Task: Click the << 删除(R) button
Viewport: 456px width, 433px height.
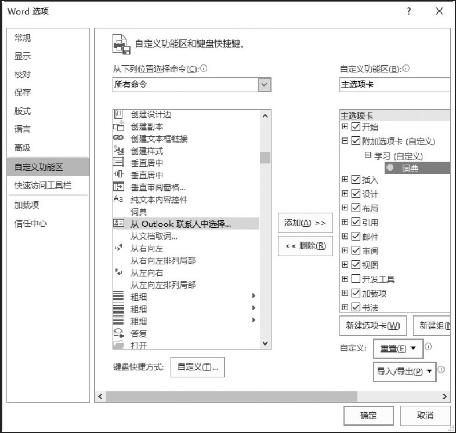Action: coord(305,246)
